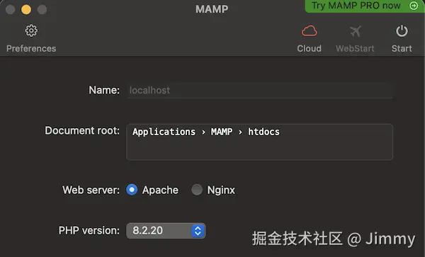Open the PHP version dropdown
The image size is (425, 257).
coord(166,231)
